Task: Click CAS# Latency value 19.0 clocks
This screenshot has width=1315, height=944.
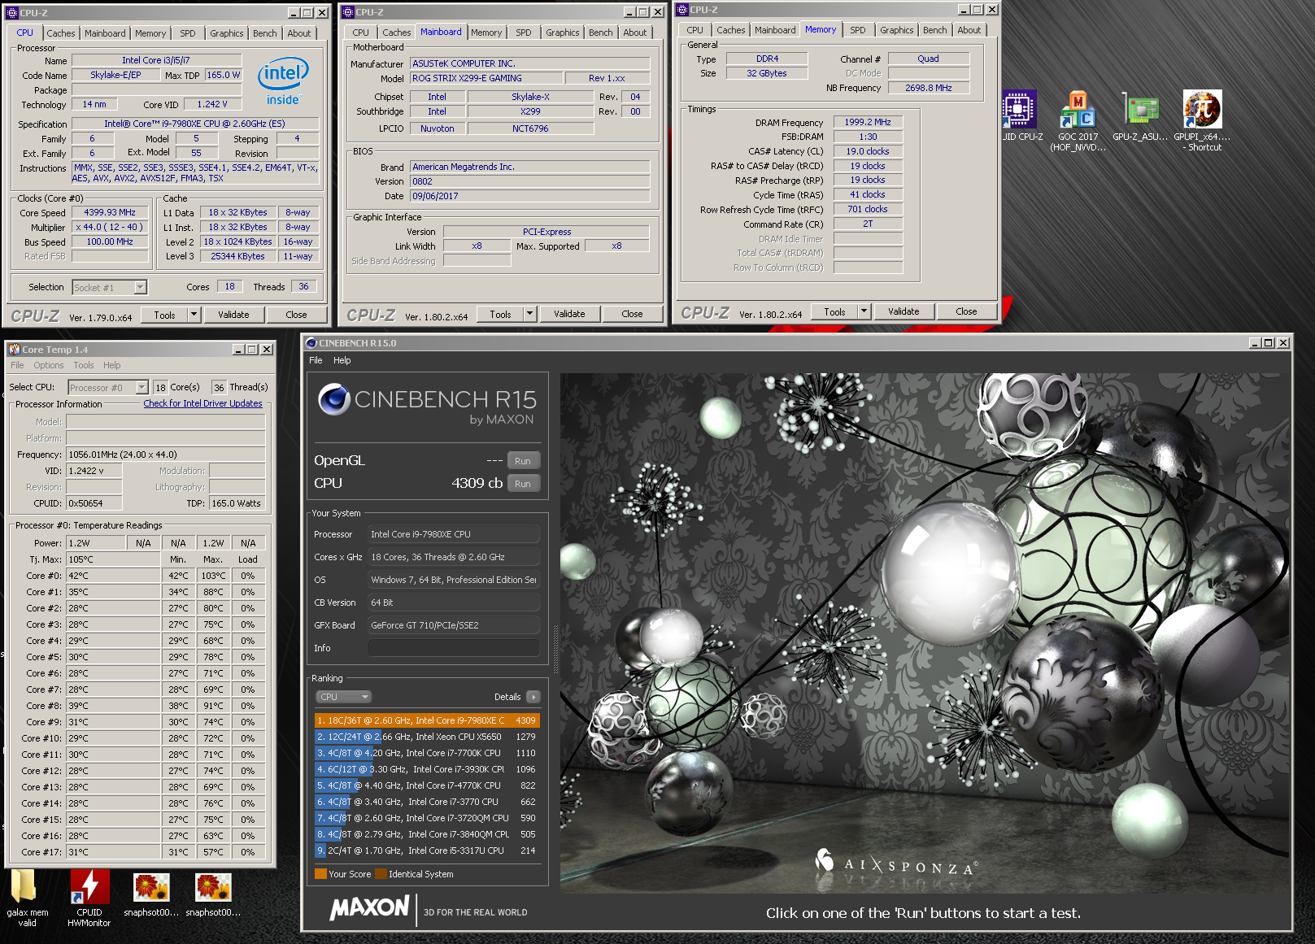Action: pyautogui.click(x=868, y=151)
